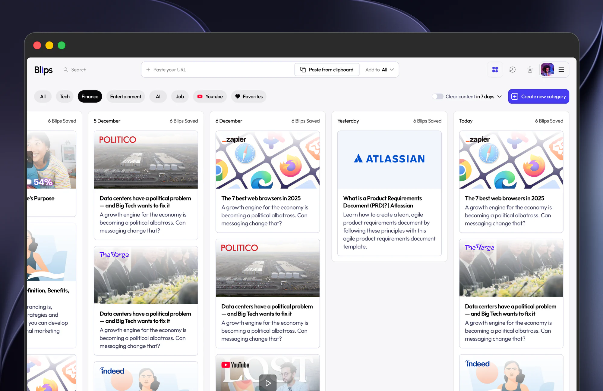Click the YouTube logo in the Youtube category tab
Image resolution: width=603 pixels, height=391 pixels.
(x=200, y=97)
